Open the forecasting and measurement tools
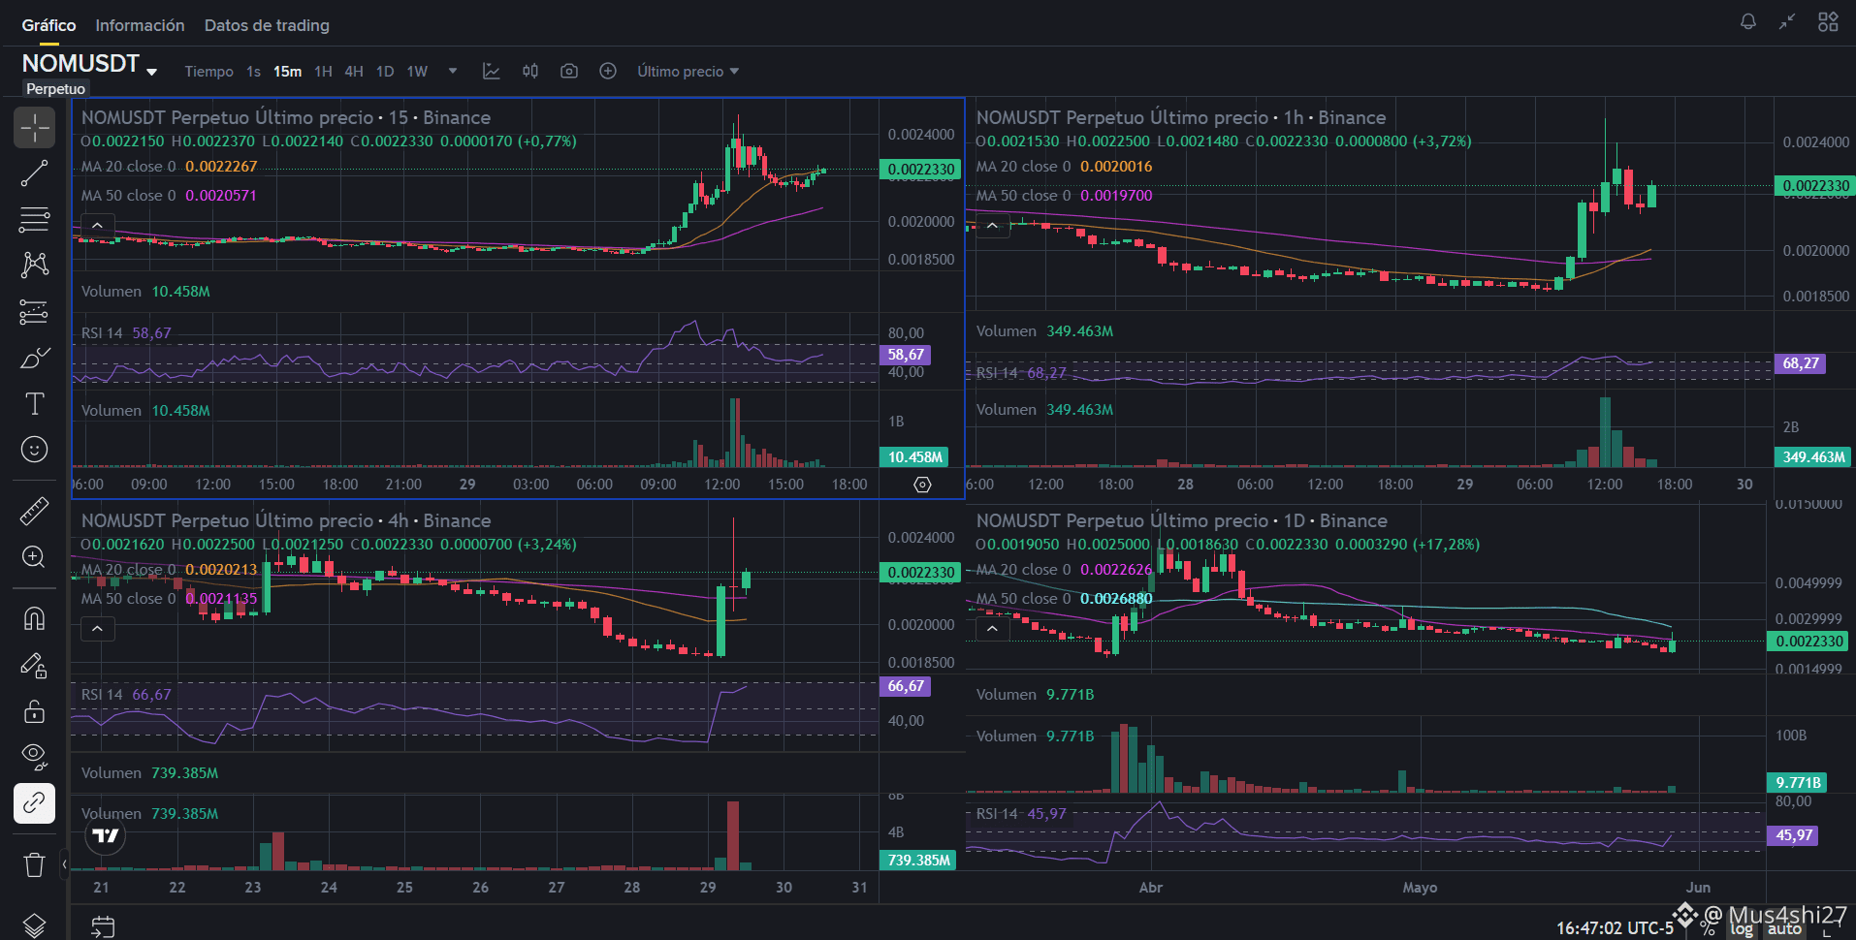The width and height of the screenshot is (1856, 940). click(x=35, y=311)
